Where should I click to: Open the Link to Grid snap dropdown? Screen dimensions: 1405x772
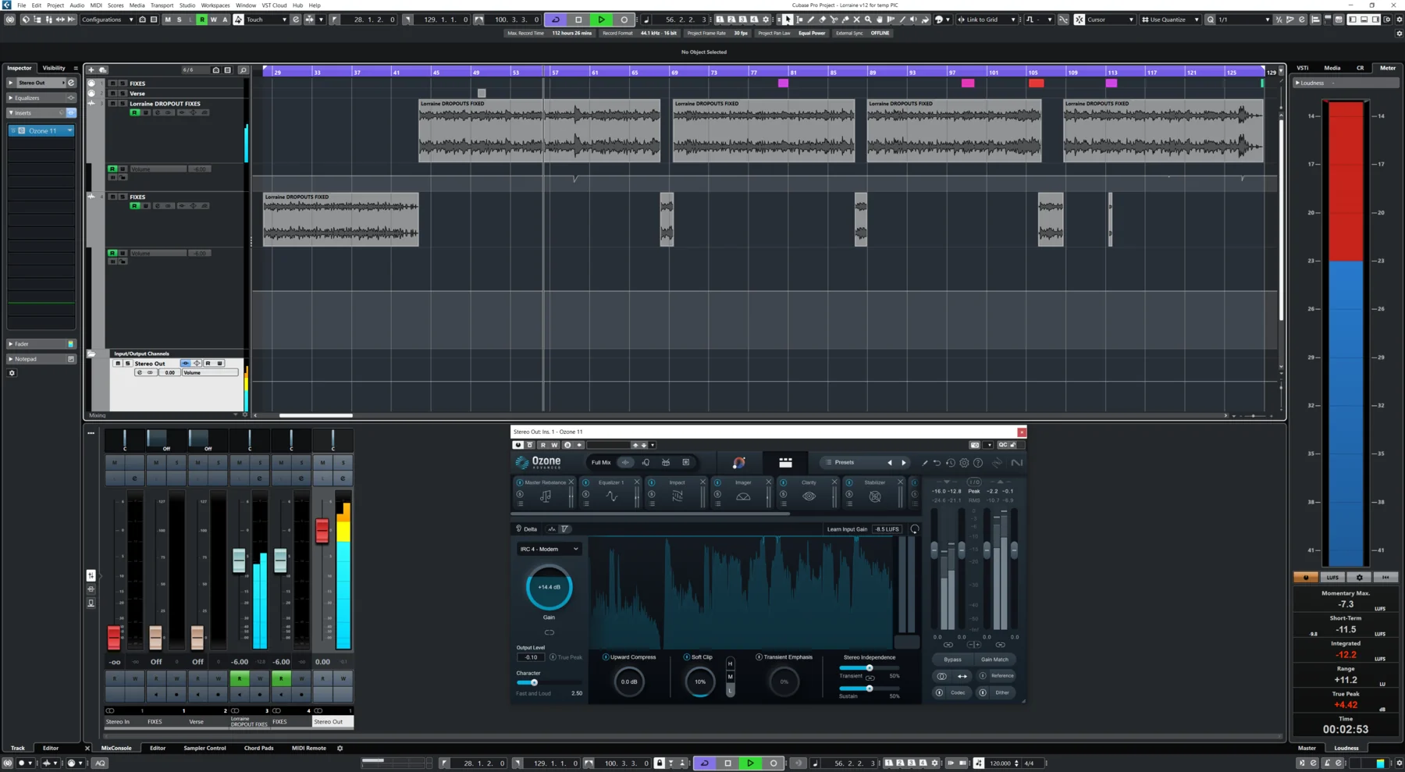coord(987,20)
